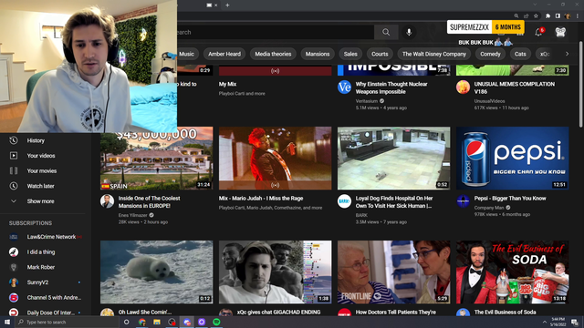Screen dimensions: 584x328
Task: Click the Your movies film icon
Action: tap(14, 170)
